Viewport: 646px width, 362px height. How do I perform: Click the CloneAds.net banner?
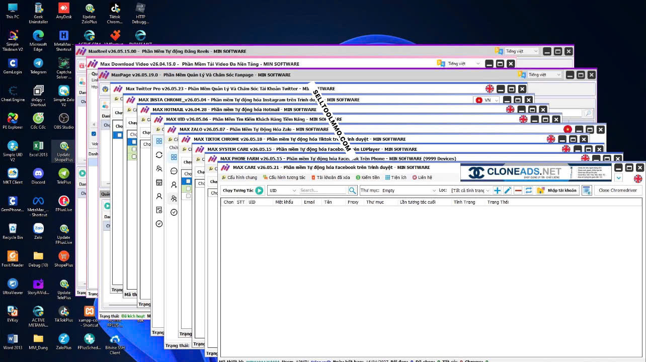pos(536,172)
